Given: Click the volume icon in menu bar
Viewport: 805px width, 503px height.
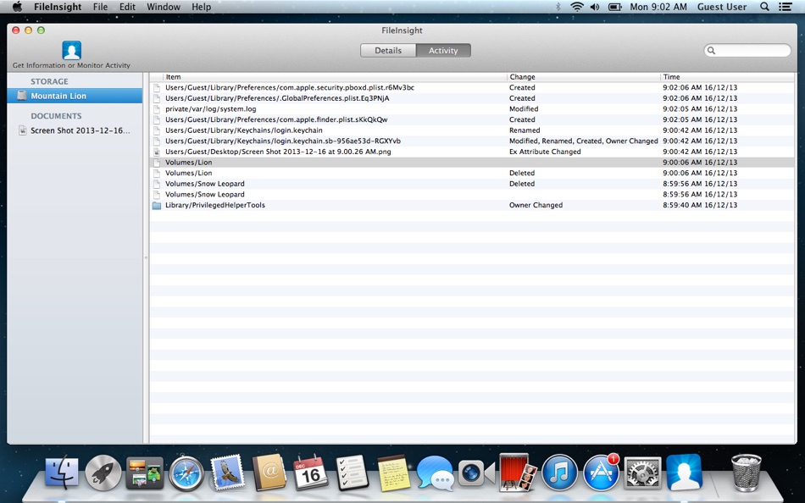Looking at the screenshot, I should coord(595,7).
